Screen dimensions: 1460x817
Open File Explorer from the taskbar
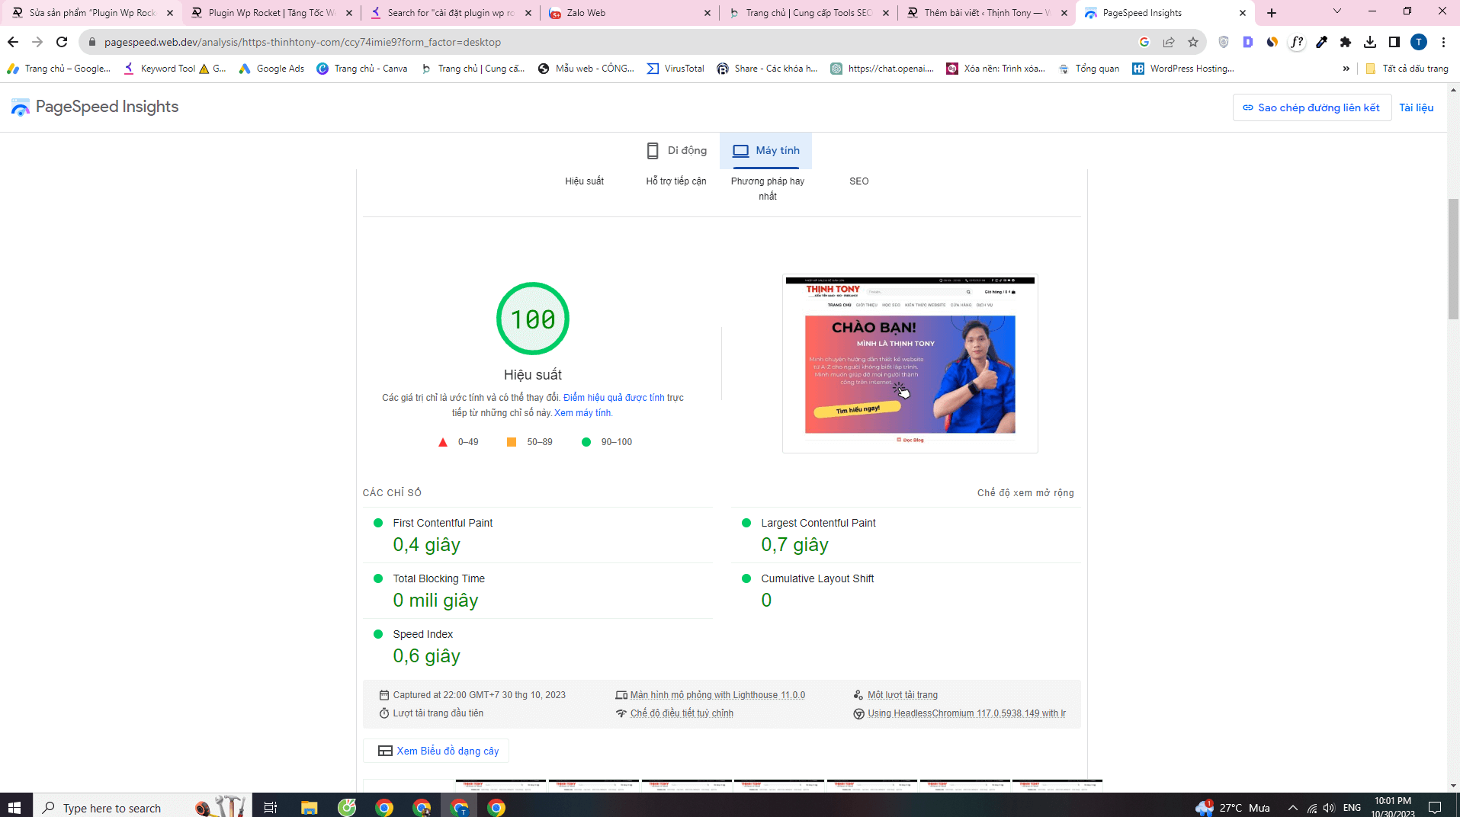click(x=309, y=807)
